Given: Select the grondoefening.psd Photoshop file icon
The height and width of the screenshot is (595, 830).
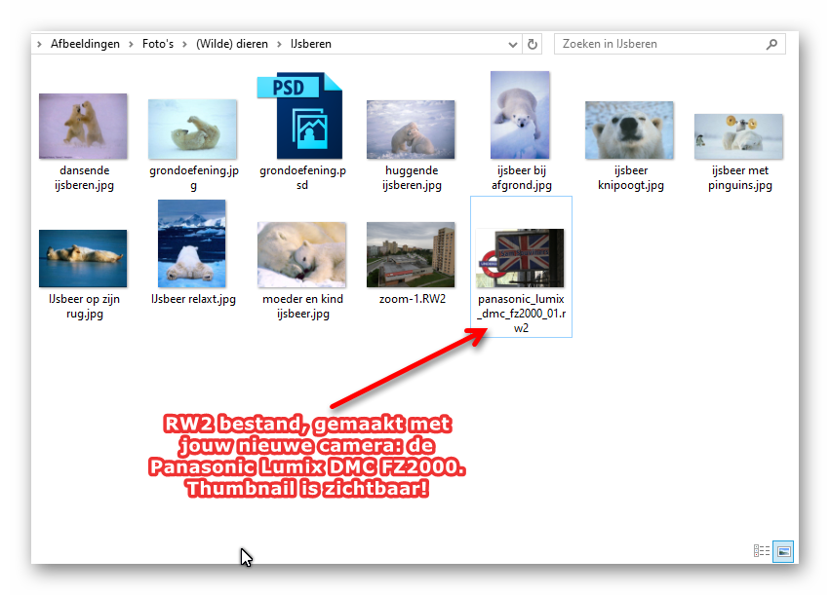Looking at the screenshot, I should pos(301,117).
